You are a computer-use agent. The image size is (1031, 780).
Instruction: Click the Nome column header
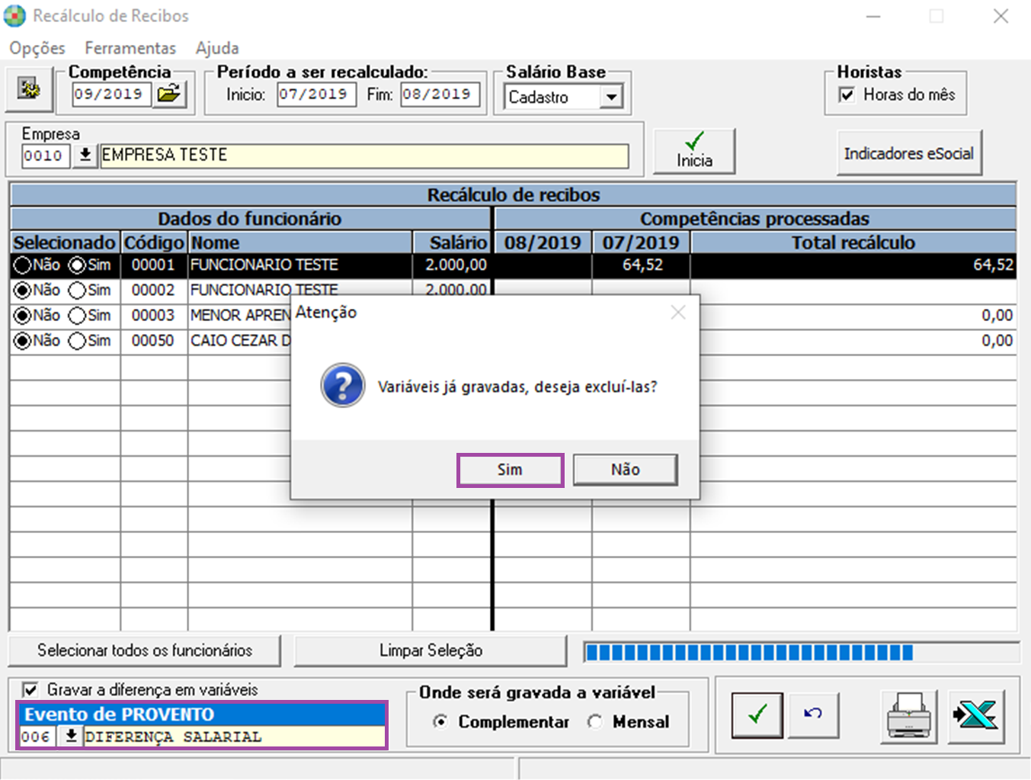pyautogui.click(x=300, y=242)
